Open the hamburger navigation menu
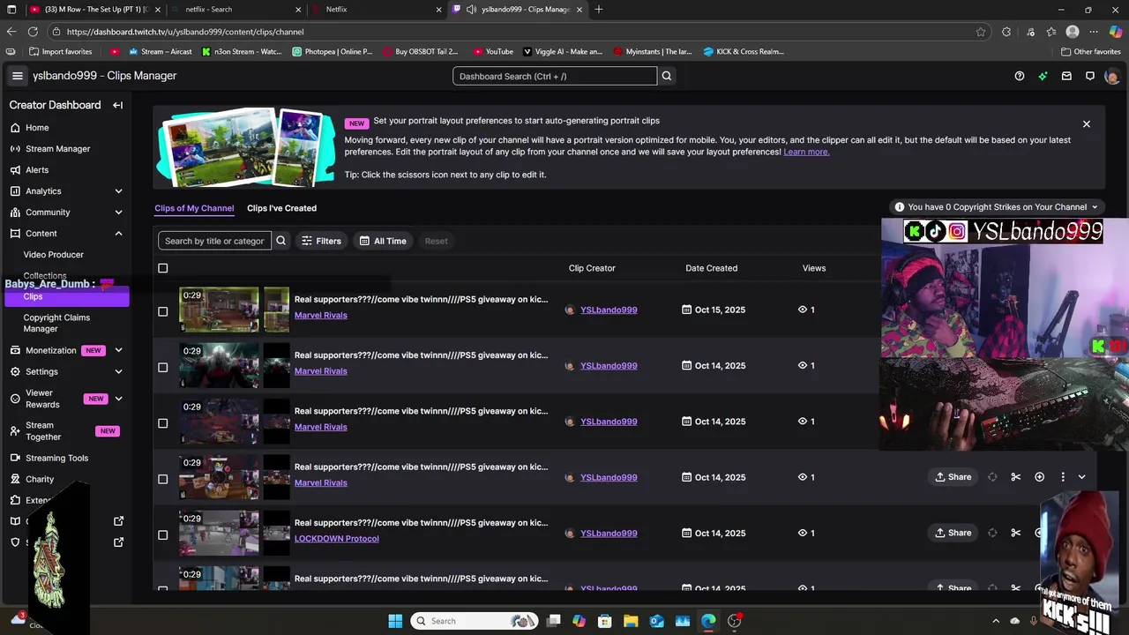1129x635 pixels. coord(17,76)
